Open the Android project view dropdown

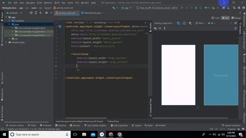coord(14,13)
